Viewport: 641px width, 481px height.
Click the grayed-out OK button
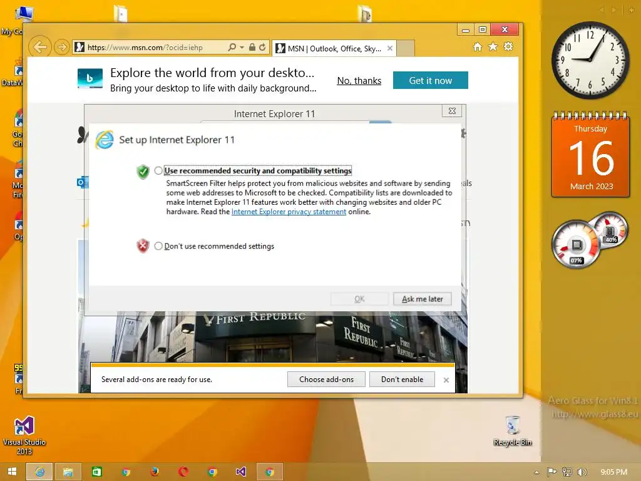[359, 299]
